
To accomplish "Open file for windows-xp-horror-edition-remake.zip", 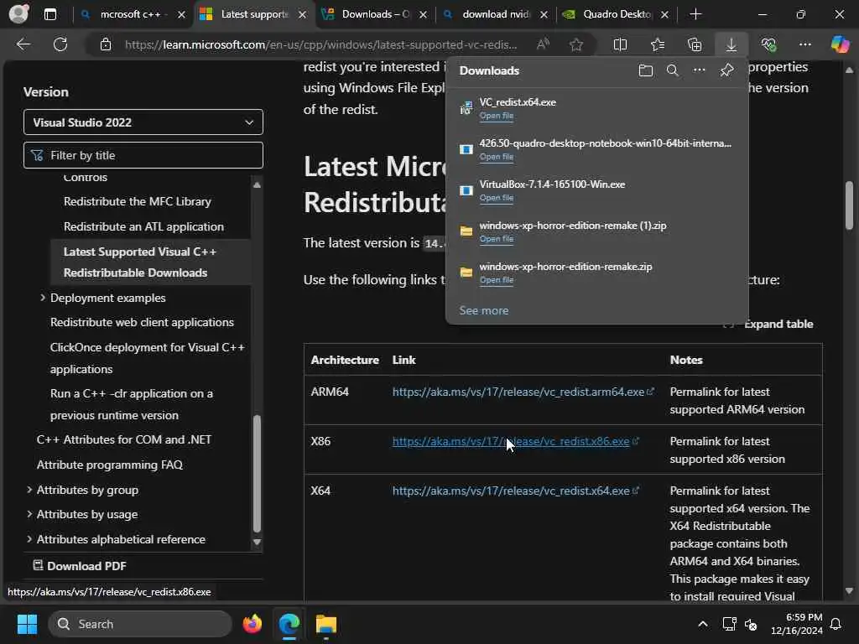I will click(497, 280).
